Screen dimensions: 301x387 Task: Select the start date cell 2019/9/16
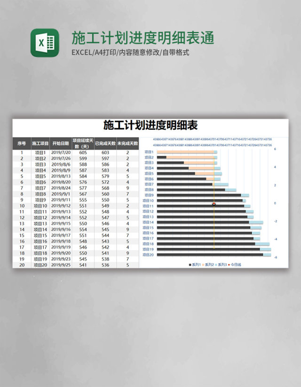coord(61,229)
